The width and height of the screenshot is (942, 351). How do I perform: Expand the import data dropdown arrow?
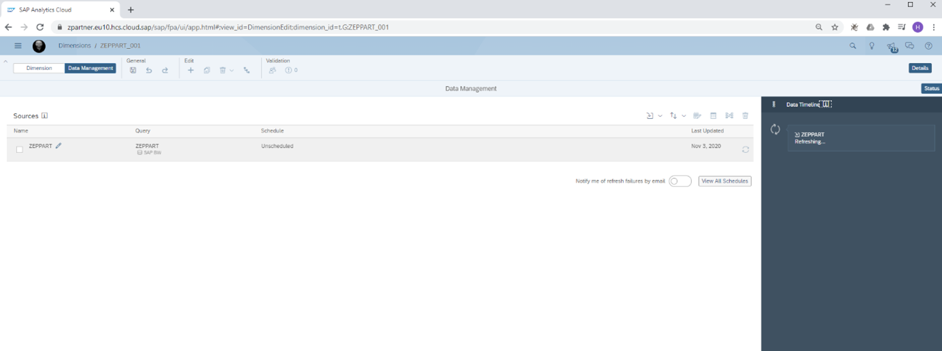pos(660,116)
